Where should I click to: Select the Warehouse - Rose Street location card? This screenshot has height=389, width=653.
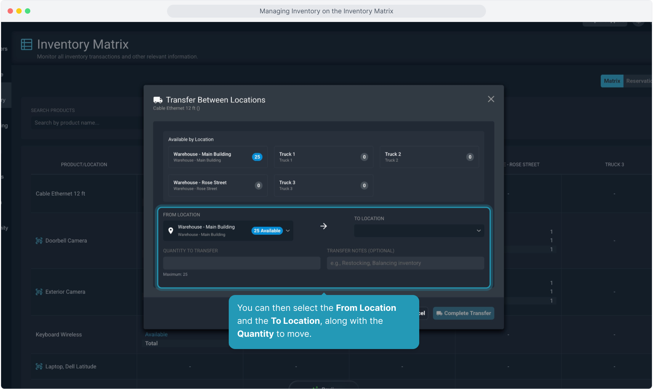click(218, 185)
